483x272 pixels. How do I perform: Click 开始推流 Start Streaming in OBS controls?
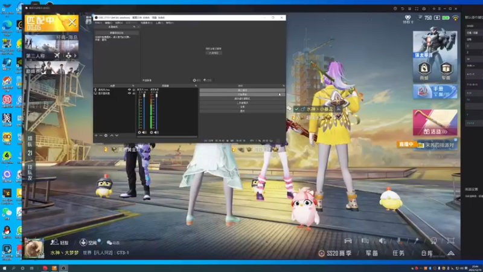[242, 90]
